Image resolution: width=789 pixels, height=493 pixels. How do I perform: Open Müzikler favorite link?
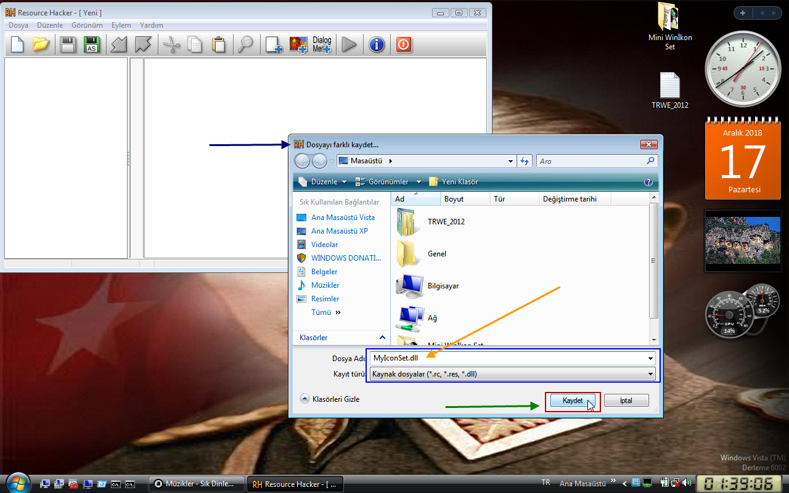tap(325, 285)
